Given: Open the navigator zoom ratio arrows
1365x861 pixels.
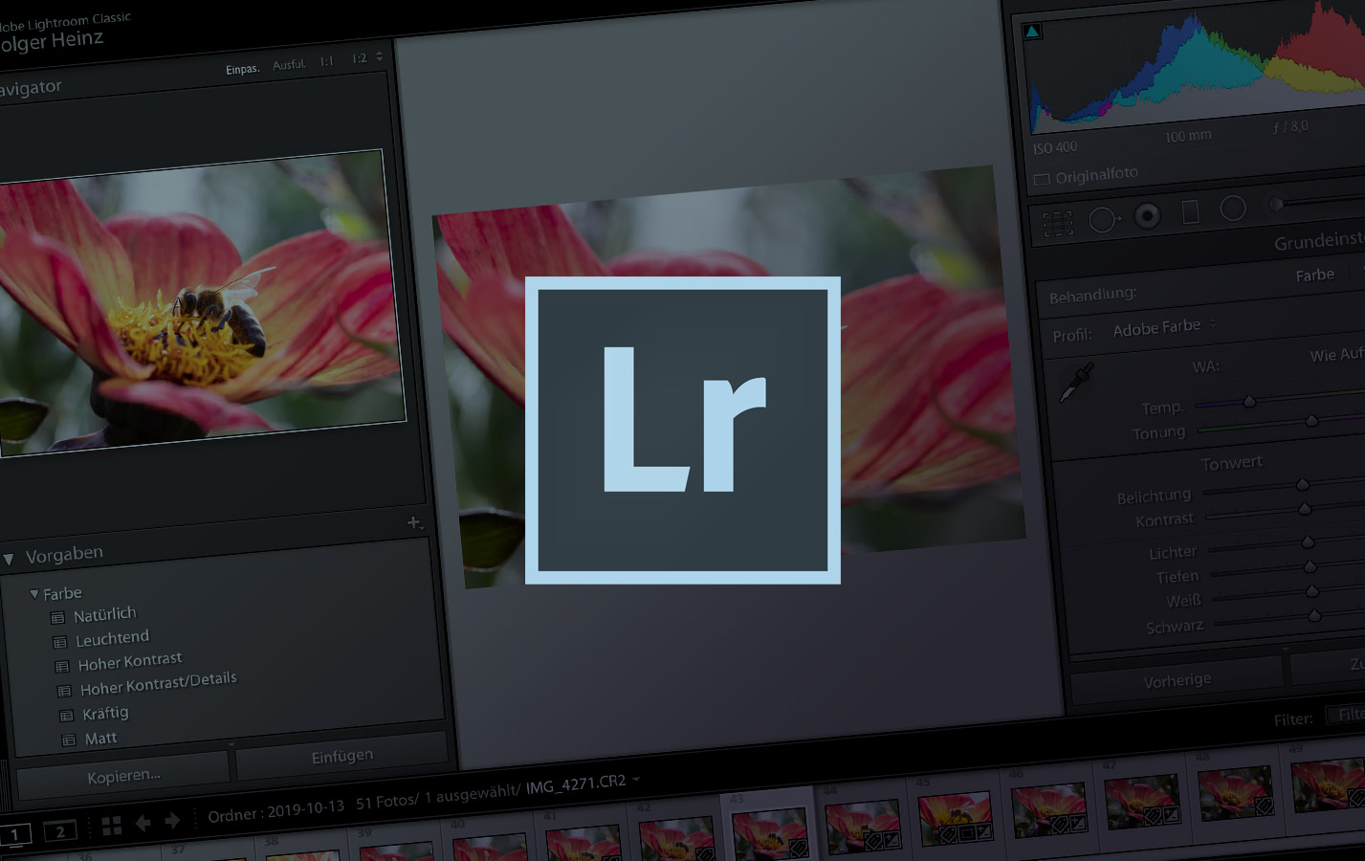Looking at the screenshot, I should [379, 56].
